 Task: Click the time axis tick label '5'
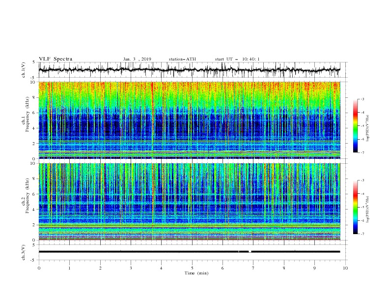coord(192,268)
